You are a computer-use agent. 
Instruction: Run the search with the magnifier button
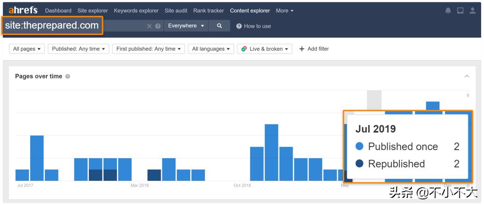[x=219, y=26]
